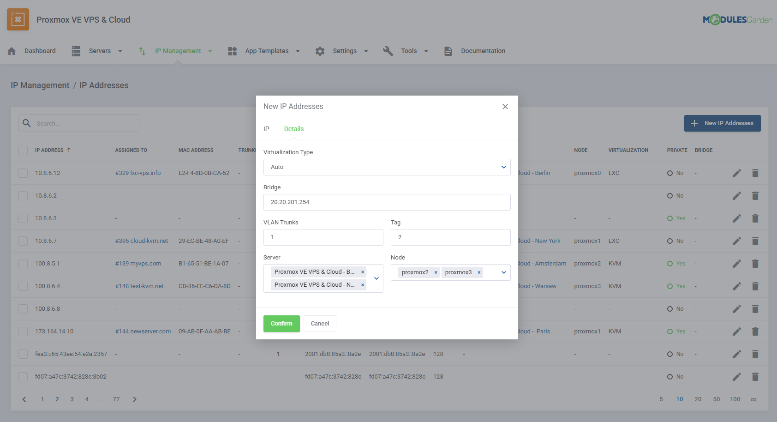This screenshot has height=422, width=777.
Task: Open Documentation via the document icon
Action: [448, 51]
